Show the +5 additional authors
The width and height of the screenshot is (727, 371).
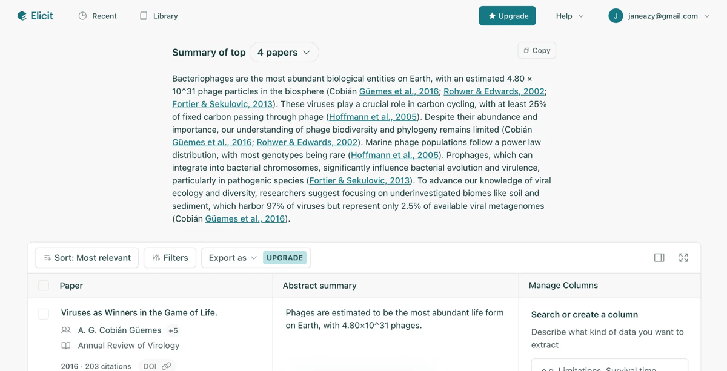point(173,330)
